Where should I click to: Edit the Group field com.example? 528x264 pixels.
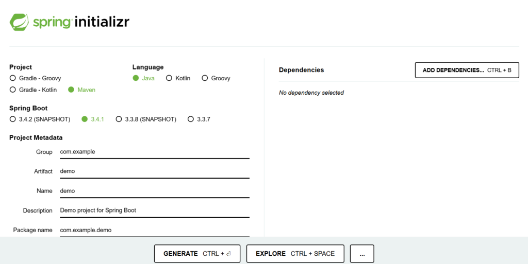coord(155,152)
